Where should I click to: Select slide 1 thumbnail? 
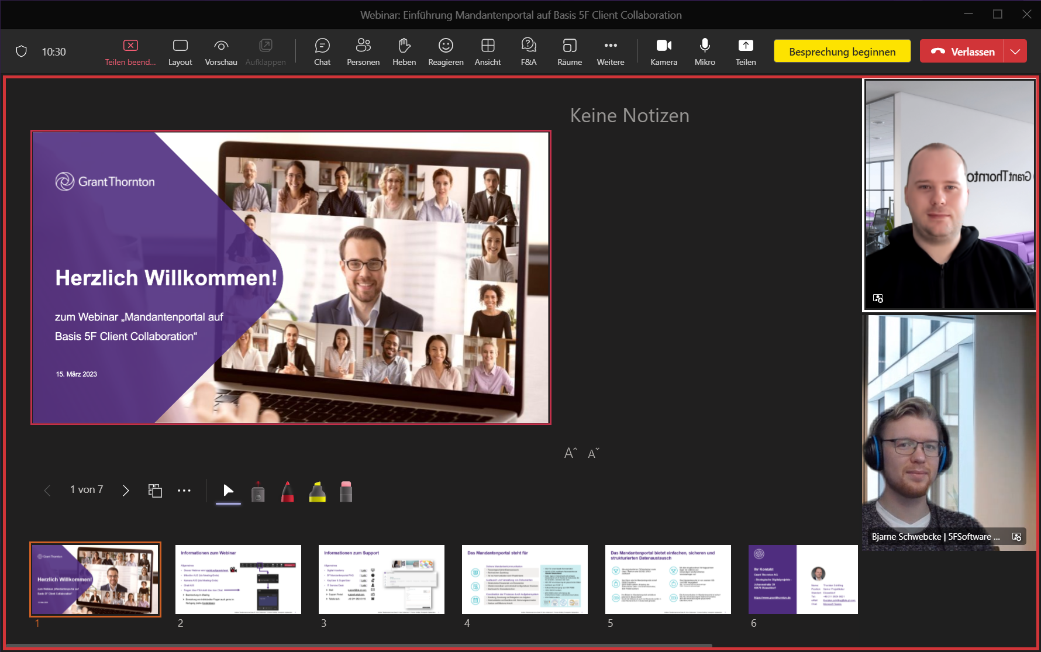(x=95, y=579)
